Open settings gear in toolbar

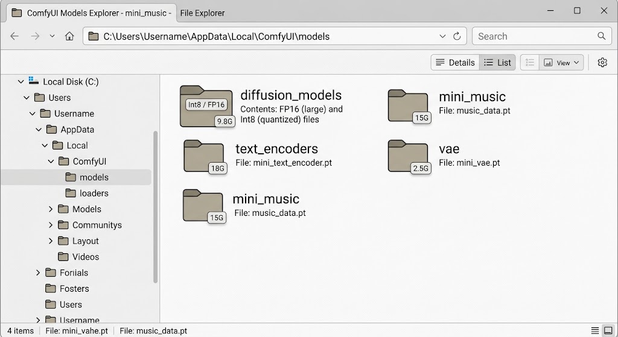point(602,63)
